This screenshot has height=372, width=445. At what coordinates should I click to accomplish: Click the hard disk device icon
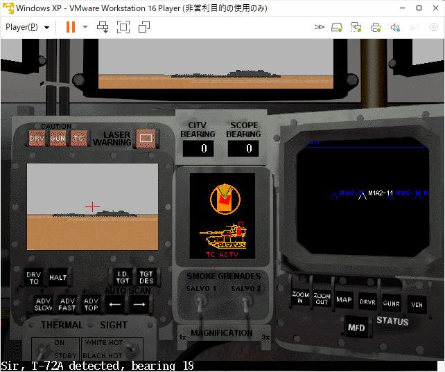click(x=337, y=27)
